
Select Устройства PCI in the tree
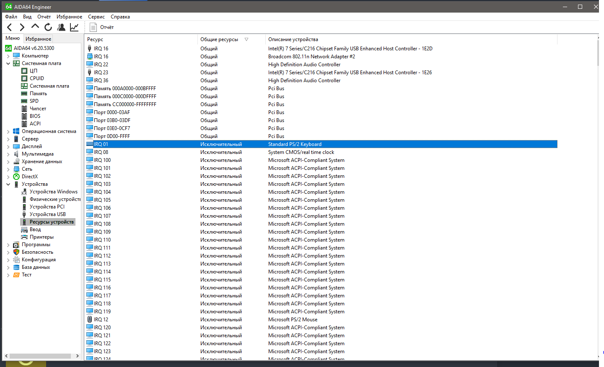point(47,207)
